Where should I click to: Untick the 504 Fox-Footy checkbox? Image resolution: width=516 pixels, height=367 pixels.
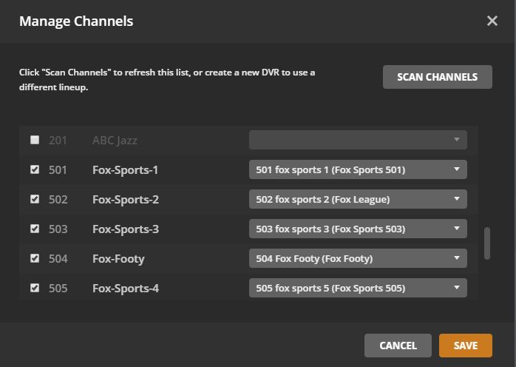[x=35, y=258]
